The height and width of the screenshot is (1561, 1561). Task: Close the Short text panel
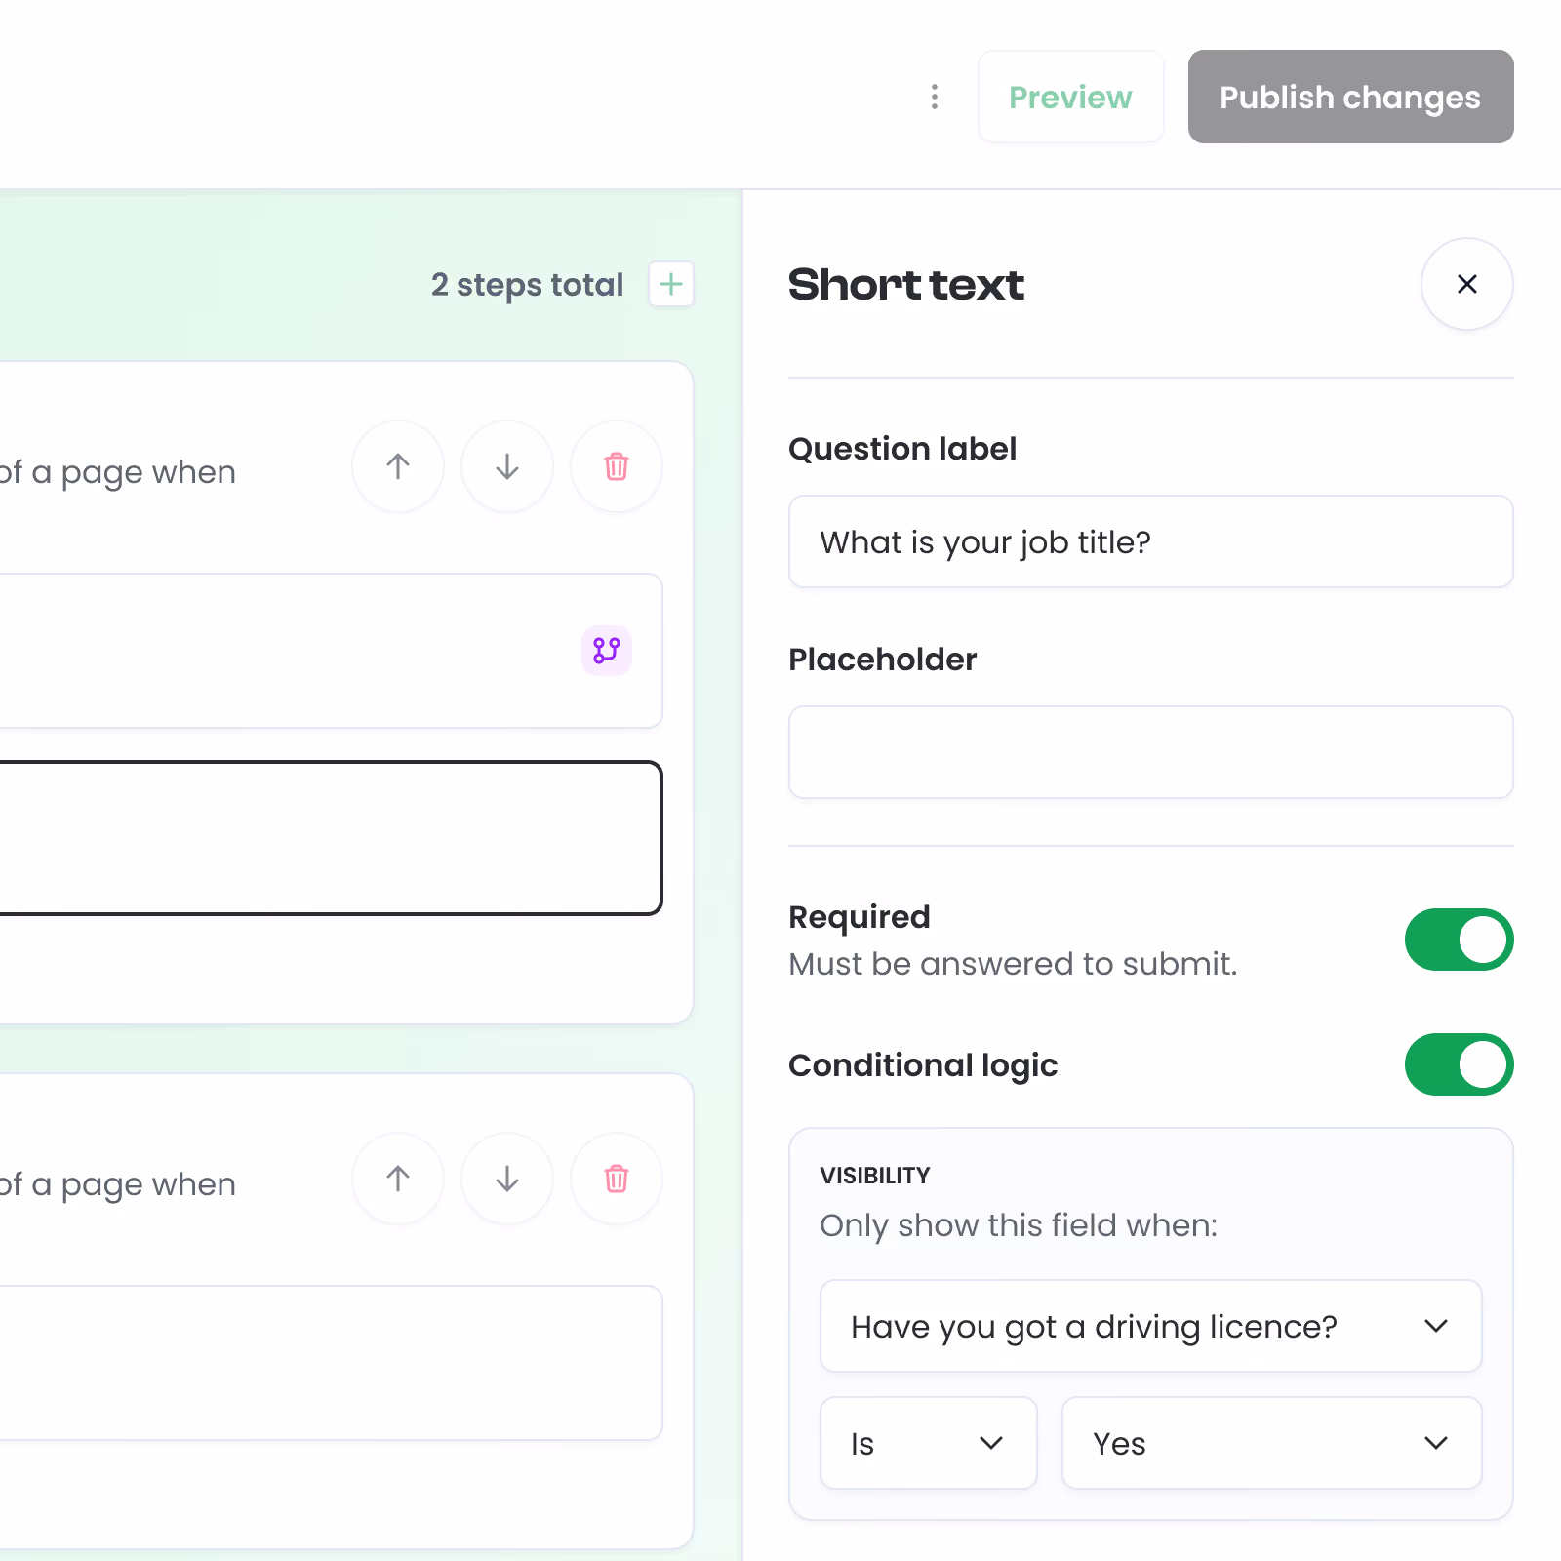pyautogui.click(x=1467, y=284)
